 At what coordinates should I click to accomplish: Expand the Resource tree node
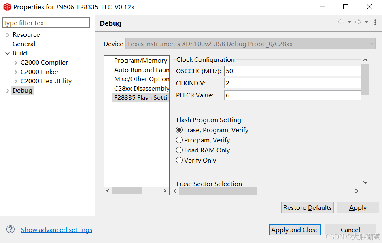pyautogui.click(x=8, y=35)
